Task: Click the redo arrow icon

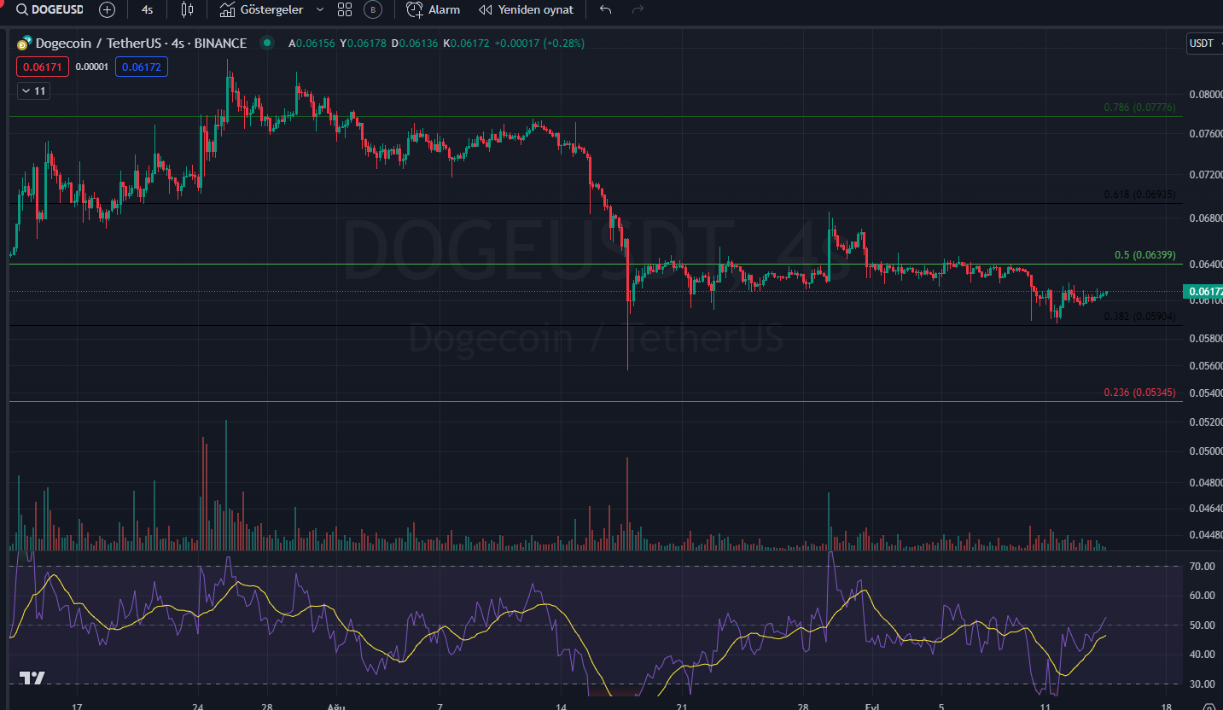Action: (637, 10)
